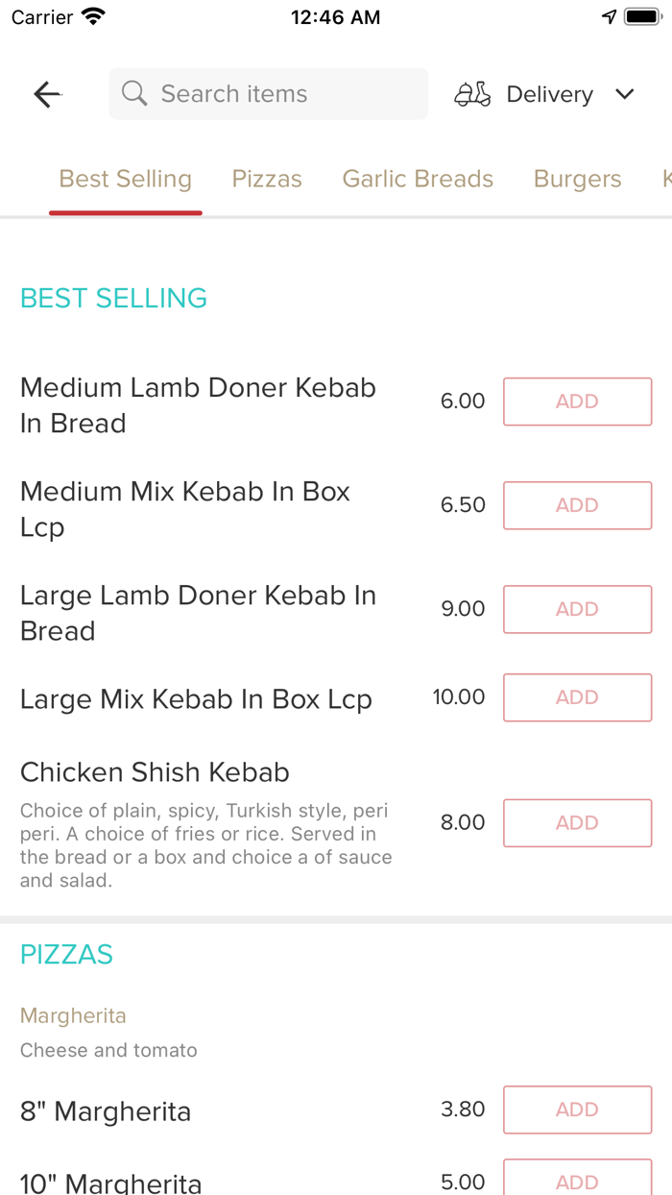
Task: Add the 8" Margherita pizza
Action: (577, 1110)
